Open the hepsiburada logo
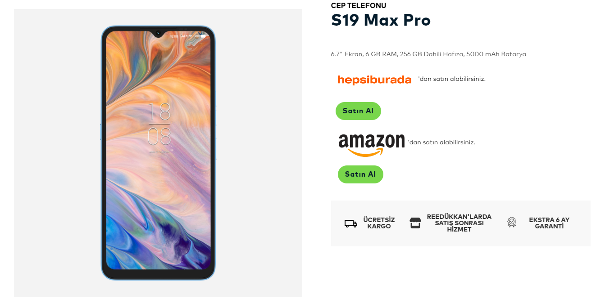This screenshot has width=605, height=303. (x=374, y=80)
